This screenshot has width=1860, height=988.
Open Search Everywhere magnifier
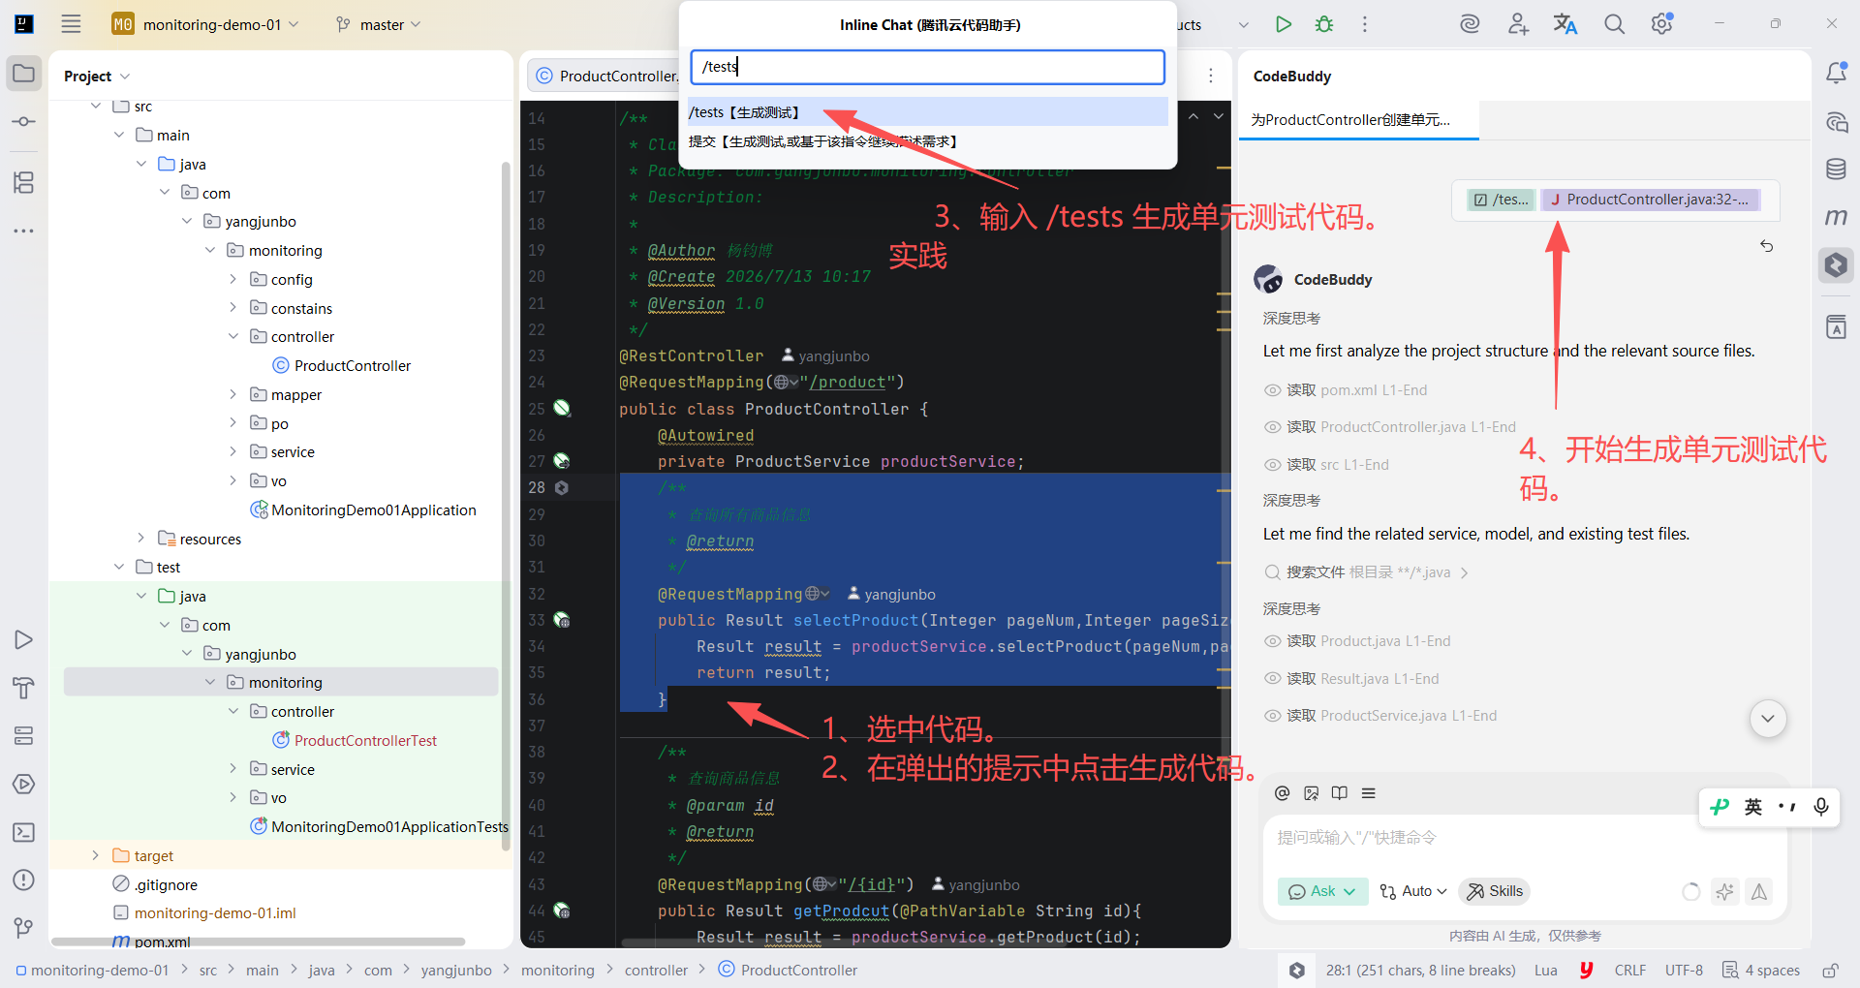coord(1614,24)
